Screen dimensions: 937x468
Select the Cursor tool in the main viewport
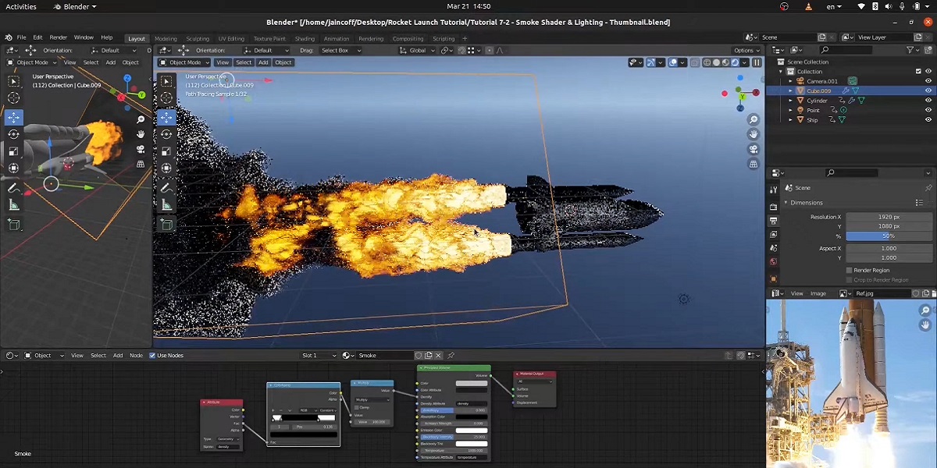point(166,99)
